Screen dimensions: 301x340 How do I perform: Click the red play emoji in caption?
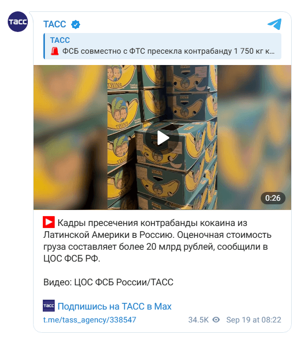[49, 222]
